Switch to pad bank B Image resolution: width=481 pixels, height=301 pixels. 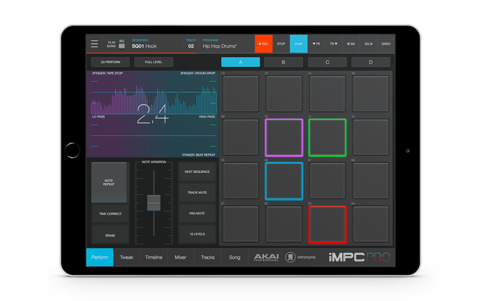point(284,62)
